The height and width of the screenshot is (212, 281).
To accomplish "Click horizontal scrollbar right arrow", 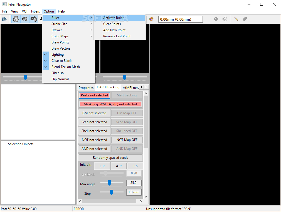I will tap(141, 201).
